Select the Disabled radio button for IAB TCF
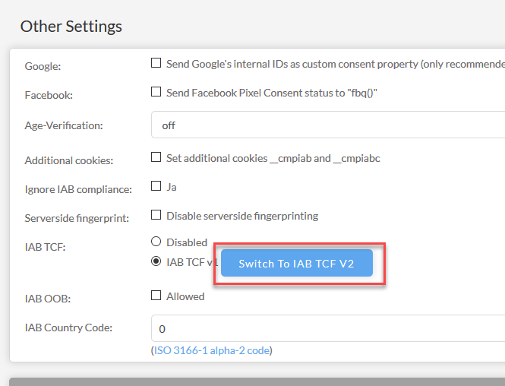The height and width of the screenshot is (386, 505). point(156,242)
